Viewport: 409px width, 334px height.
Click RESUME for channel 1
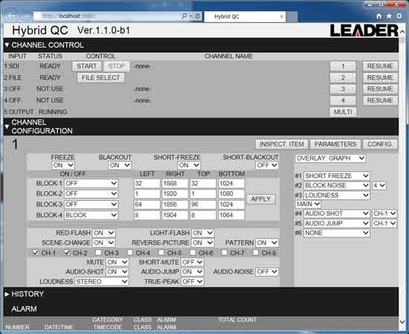(x=380, y=66)
